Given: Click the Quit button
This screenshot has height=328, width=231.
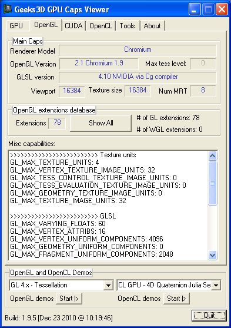Looking at the screenshot, I should (x=209, y=316).
